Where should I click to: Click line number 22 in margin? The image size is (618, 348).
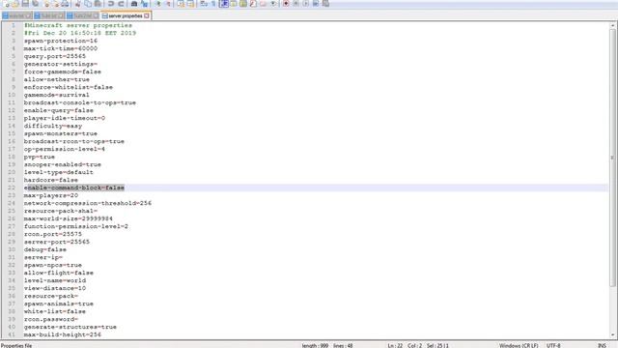click(x=12, y=188)
